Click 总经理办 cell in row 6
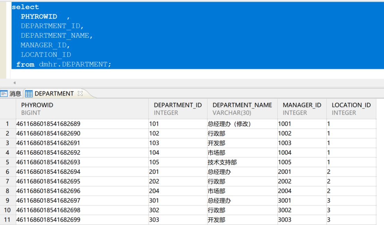The width and height of the screenshot is (384, 225). 242,172
